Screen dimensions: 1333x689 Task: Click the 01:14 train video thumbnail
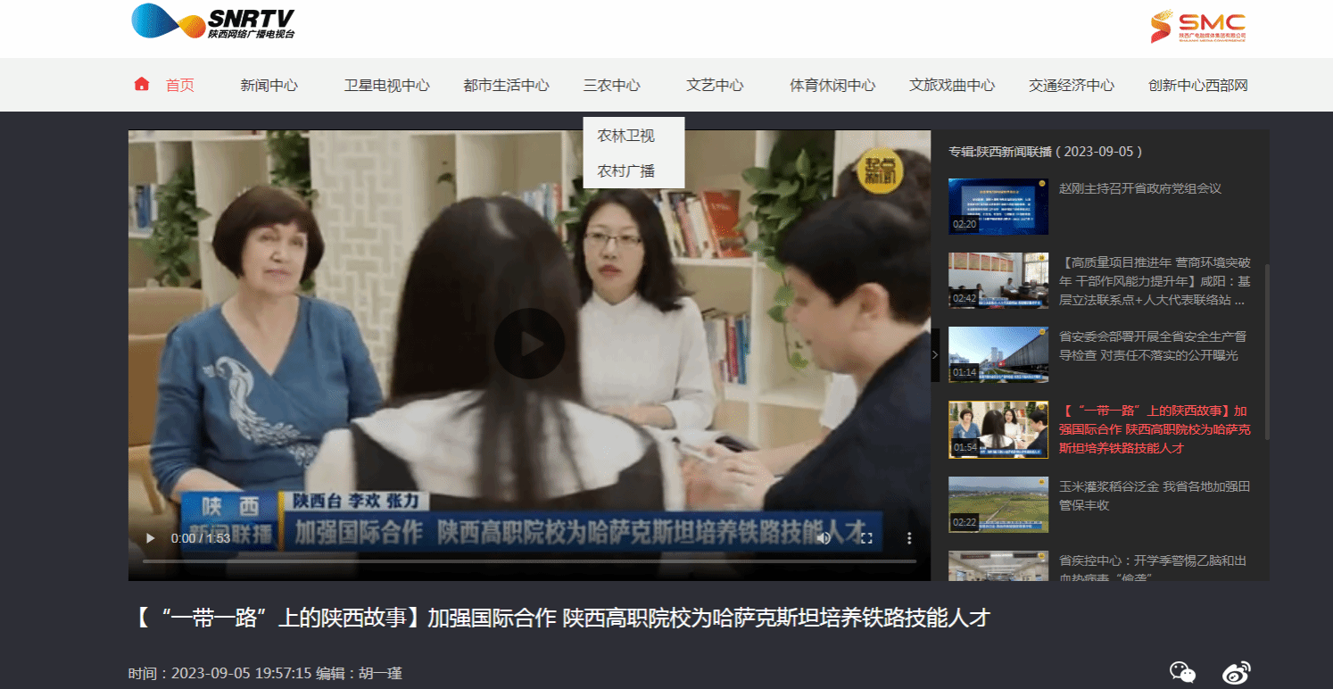pos(998,355)
